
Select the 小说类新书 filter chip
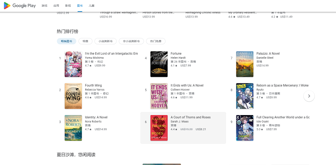(x=106, y=41)
